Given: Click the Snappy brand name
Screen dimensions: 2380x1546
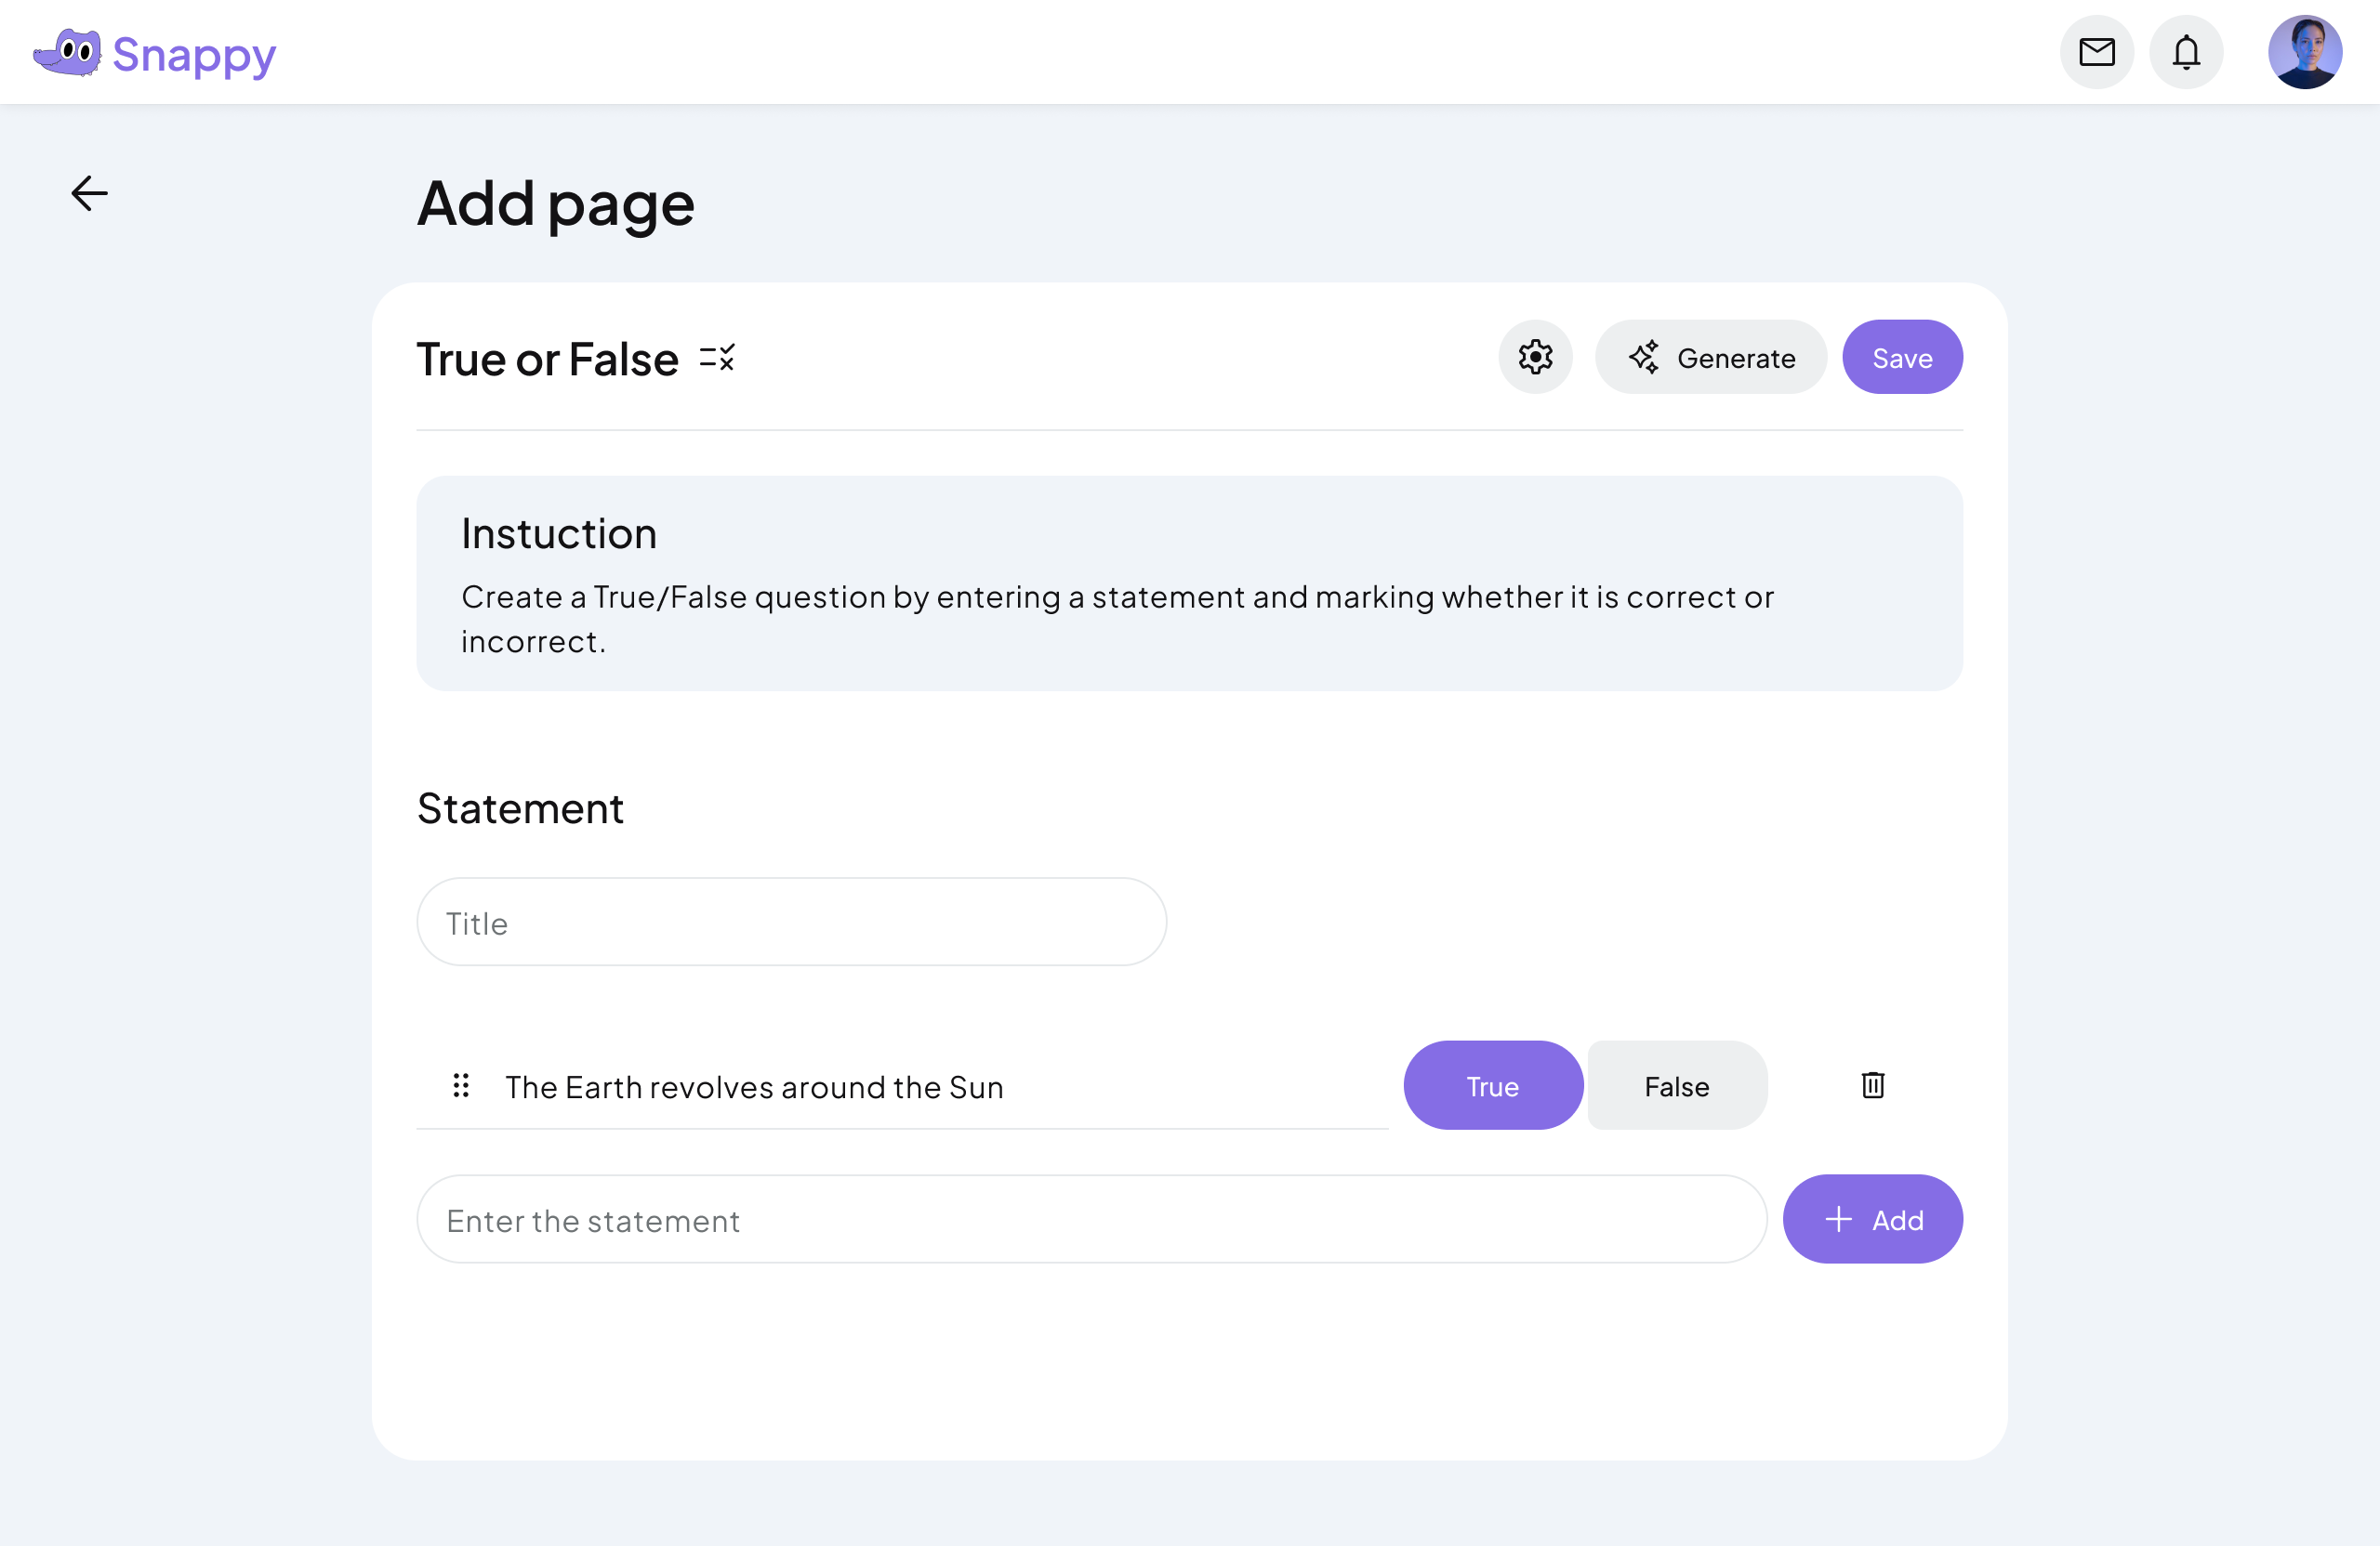Looking at the screenshot, I should tap(194, 56).
